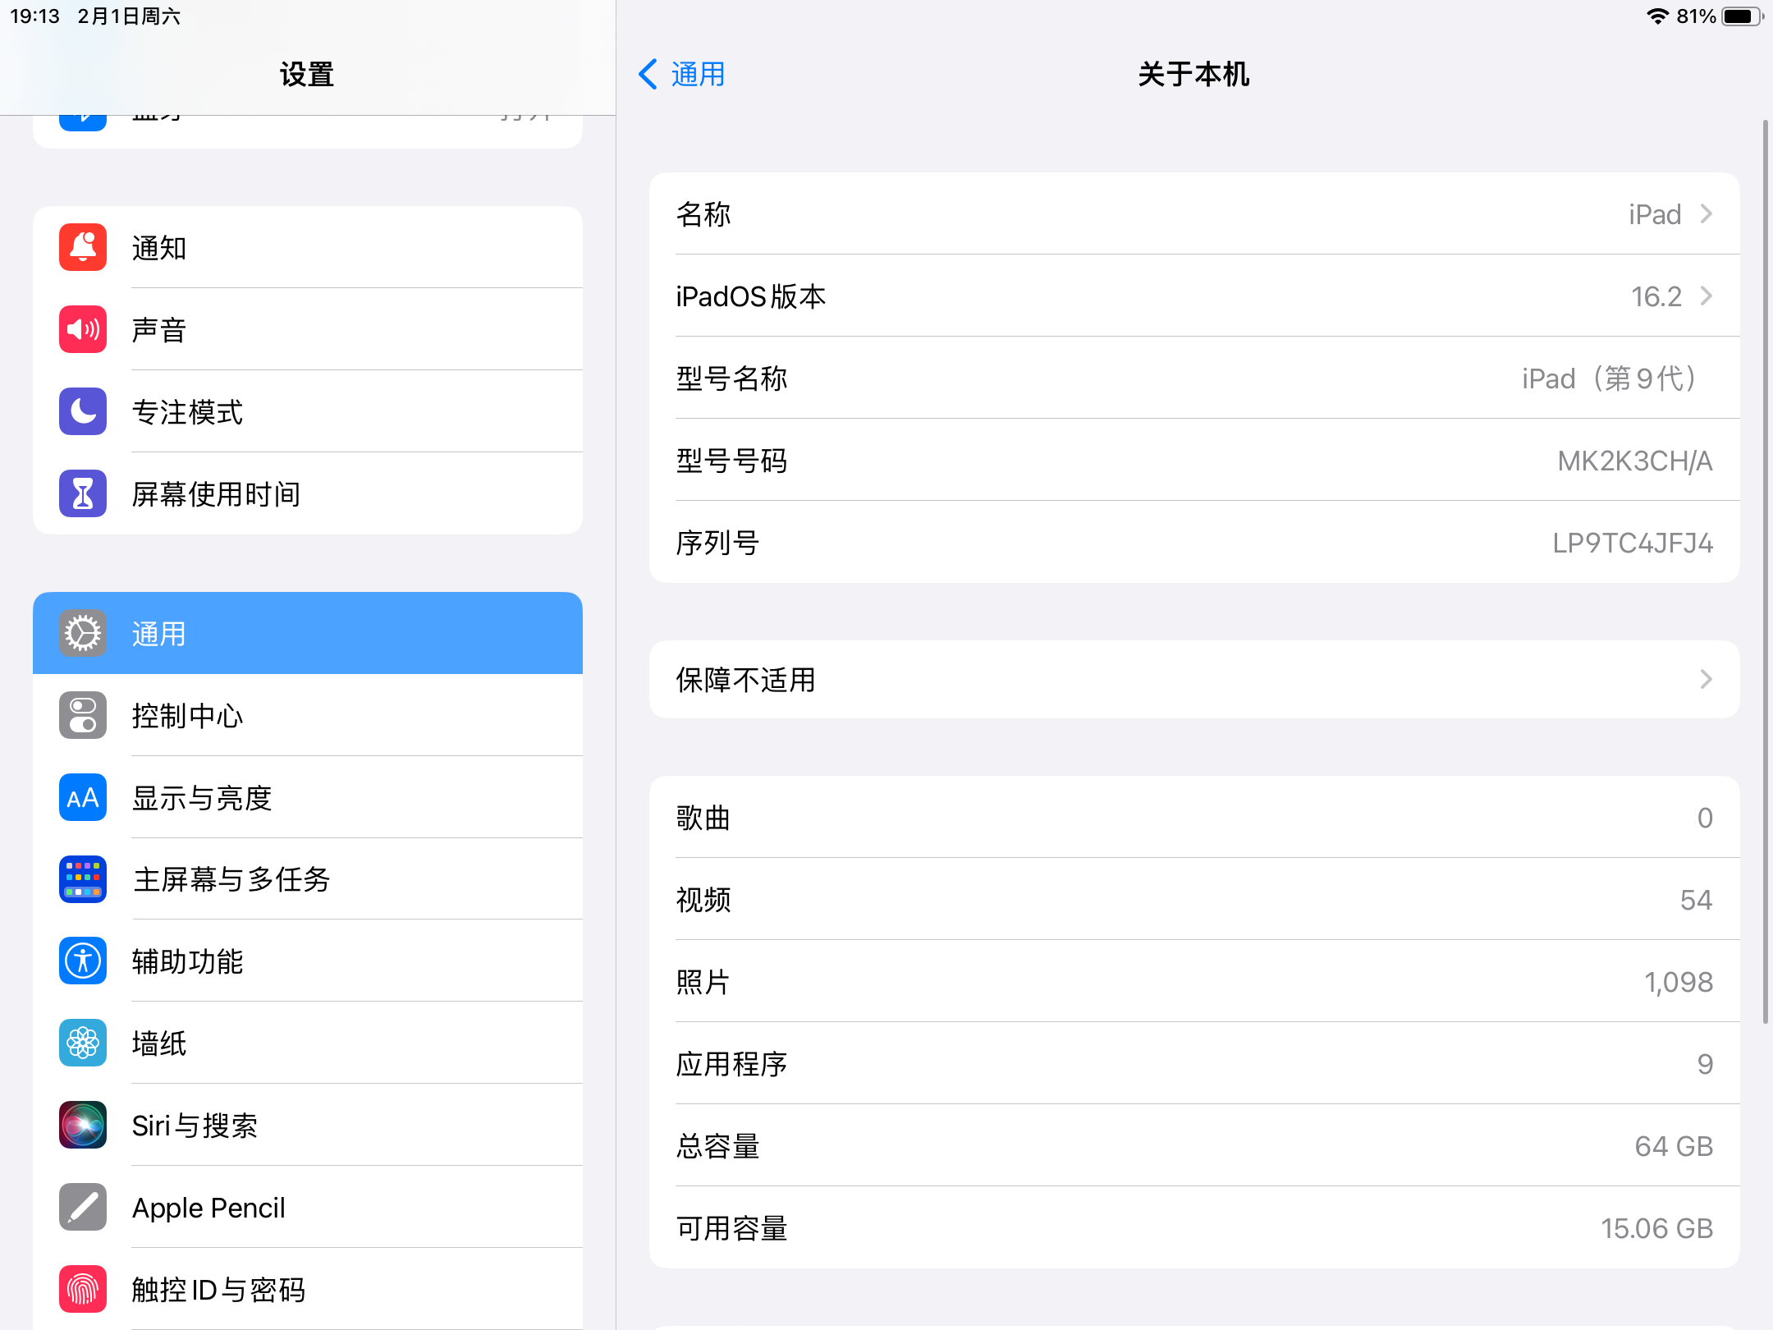1773x1330 pixels.
Task: Tap the Screen Time hourglass icon
Action: pyautogui.click(x=83, y=493)
